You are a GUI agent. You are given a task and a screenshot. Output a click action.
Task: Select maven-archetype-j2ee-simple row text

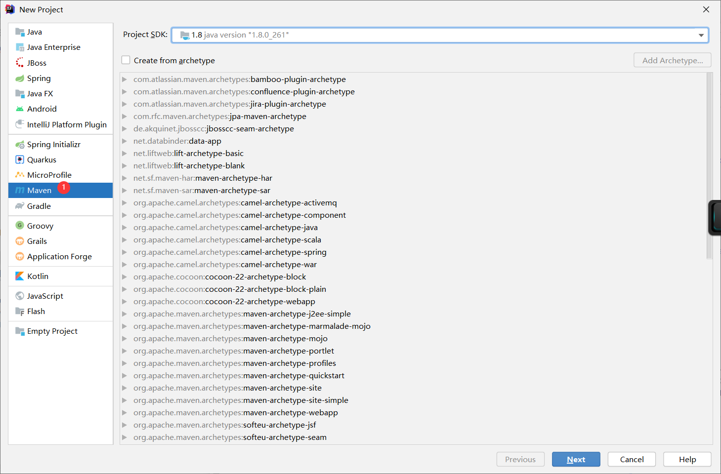[242, 314]
